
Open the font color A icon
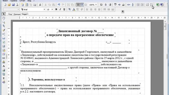tap(74, 9)
